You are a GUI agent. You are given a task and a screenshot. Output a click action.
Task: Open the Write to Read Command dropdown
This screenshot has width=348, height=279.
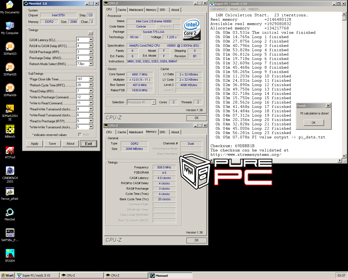click(91, 103)
